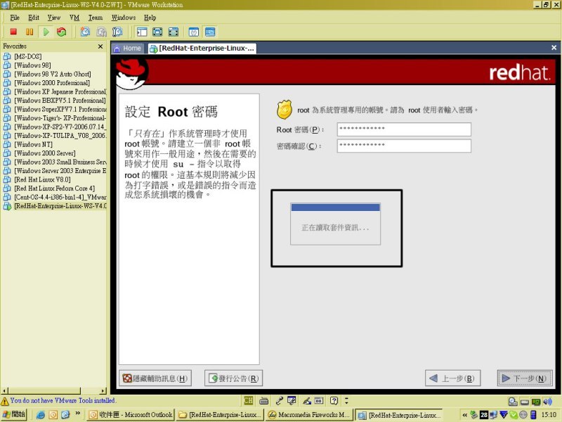Click the VMware network adapter status icon
The width and height of the screenshot is (562, 422).
[536, 402]
